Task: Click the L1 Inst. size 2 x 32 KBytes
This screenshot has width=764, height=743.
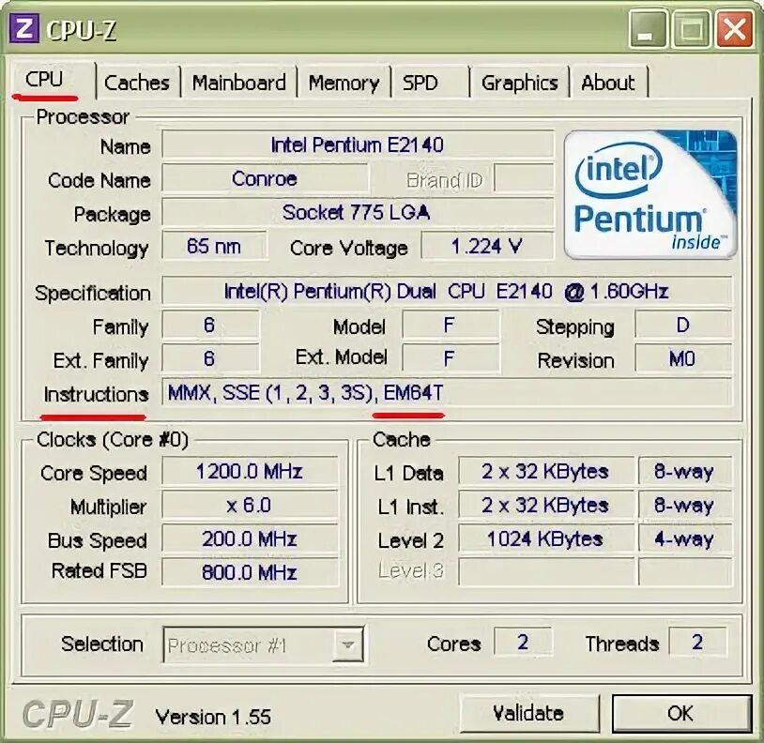Action: click(546, 505)
